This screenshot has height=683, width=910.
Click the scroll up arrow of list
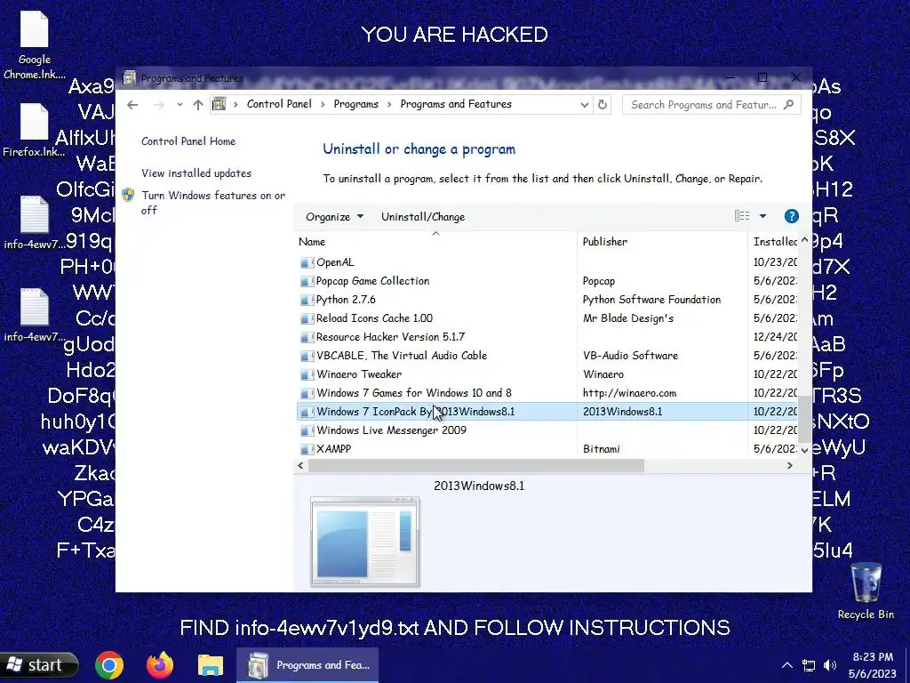[804, 240]
